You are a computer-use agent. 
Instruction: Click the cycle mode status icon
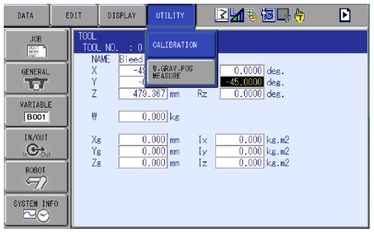pyautogui.click(x=268, y=15)
